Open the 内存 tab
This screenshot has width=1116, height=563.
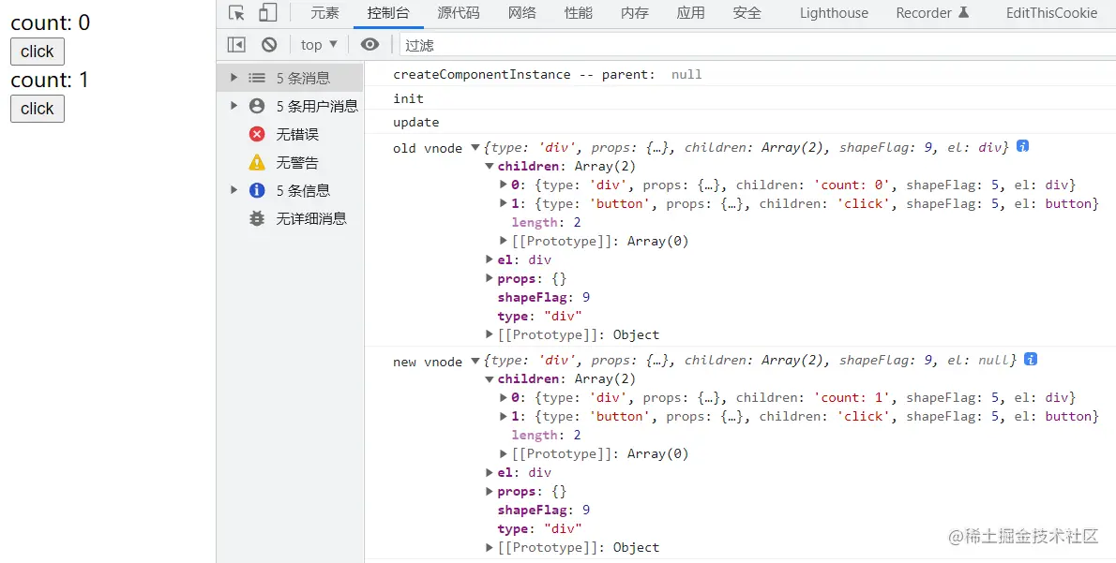[634, 13]
